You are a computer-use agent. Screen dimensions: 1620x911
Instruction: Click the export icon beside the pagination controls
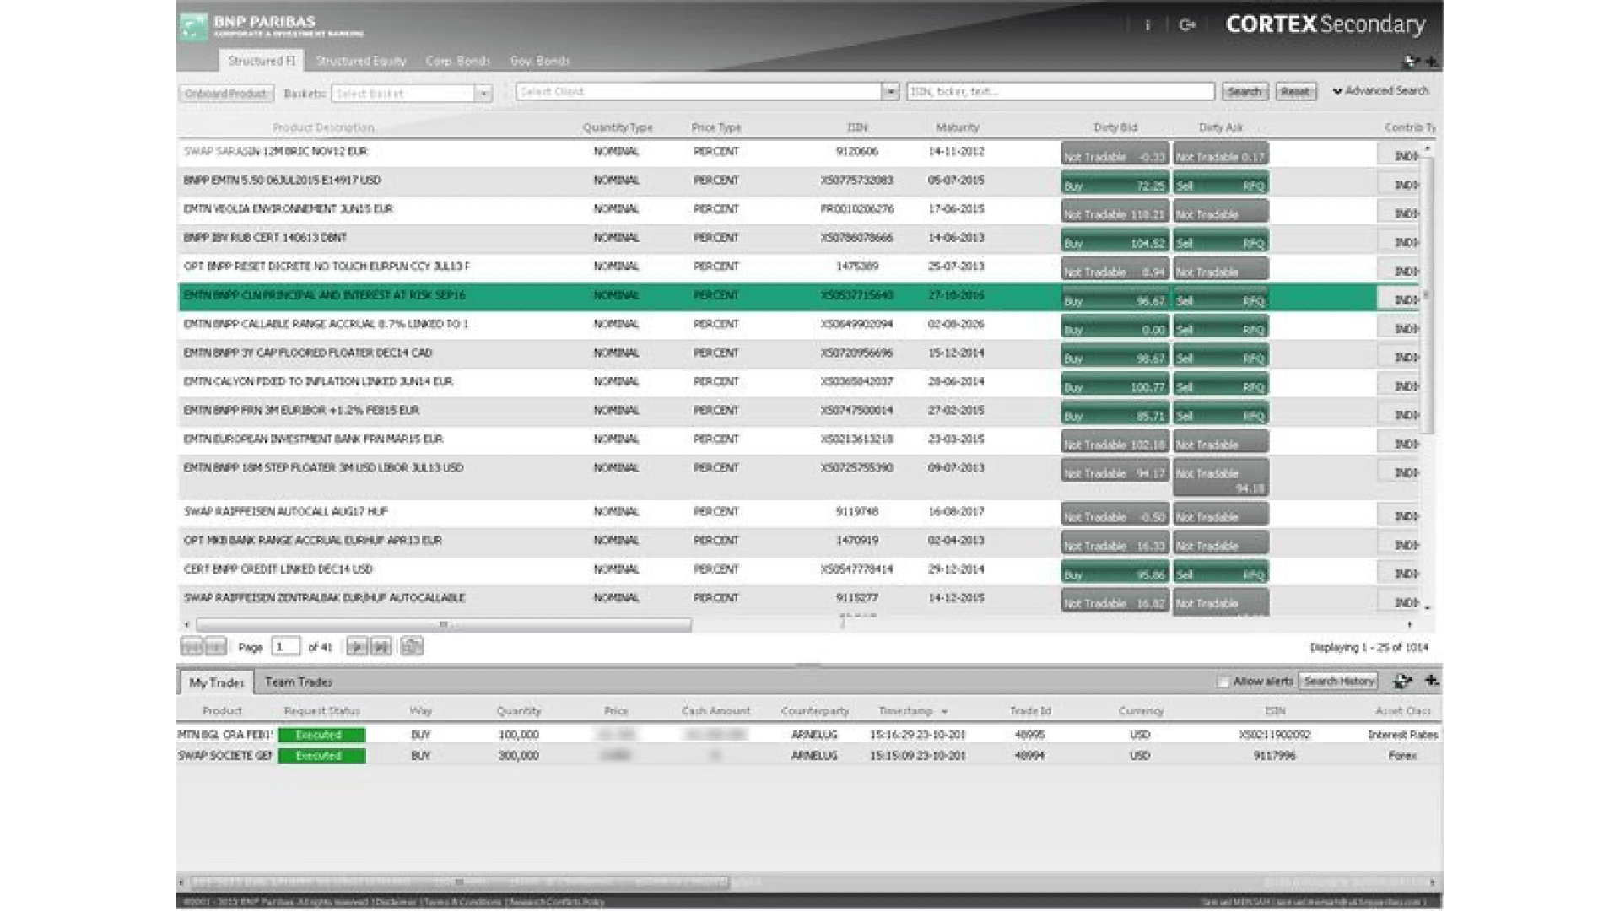(x=412, y=646)
